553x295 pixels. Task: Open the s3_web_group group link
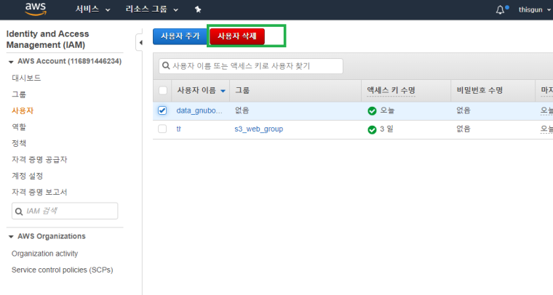click(259, 129)
